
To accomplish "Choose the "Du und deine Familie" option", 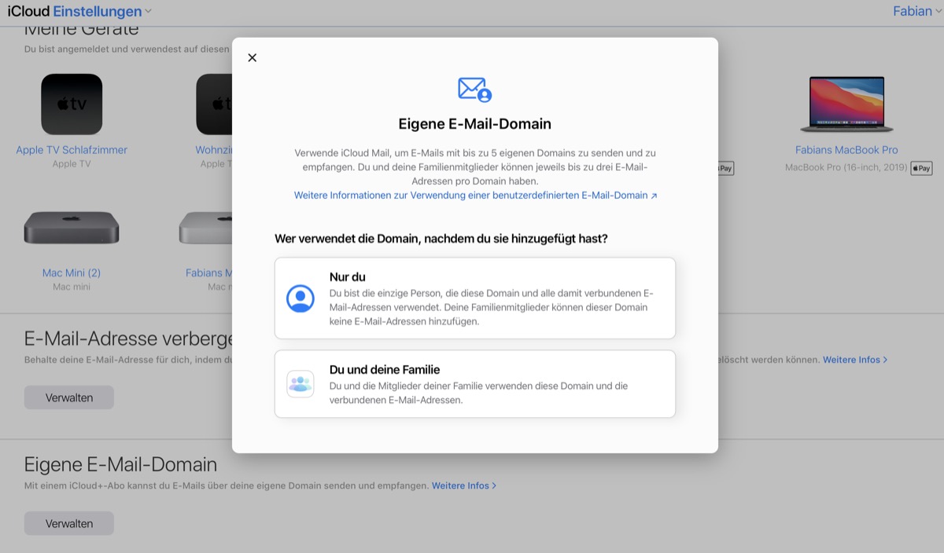I will [474, 384].
